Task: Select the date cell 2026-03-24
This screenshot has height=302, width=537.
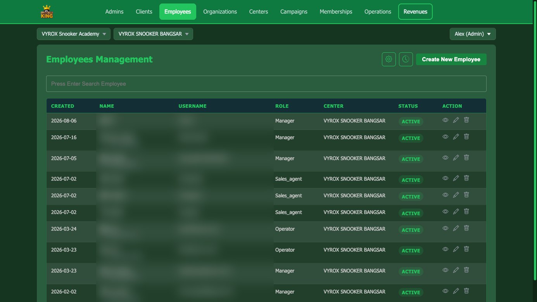Action: 64,229
